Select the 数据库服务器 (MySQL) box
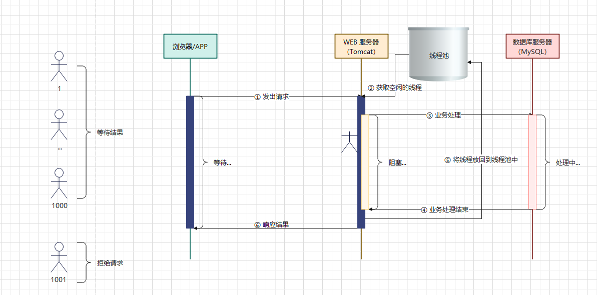 point(532,46)
